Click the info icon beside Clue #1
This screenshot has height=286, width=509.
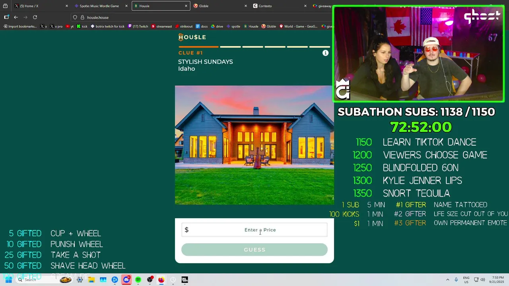click(x=325, y=53)
